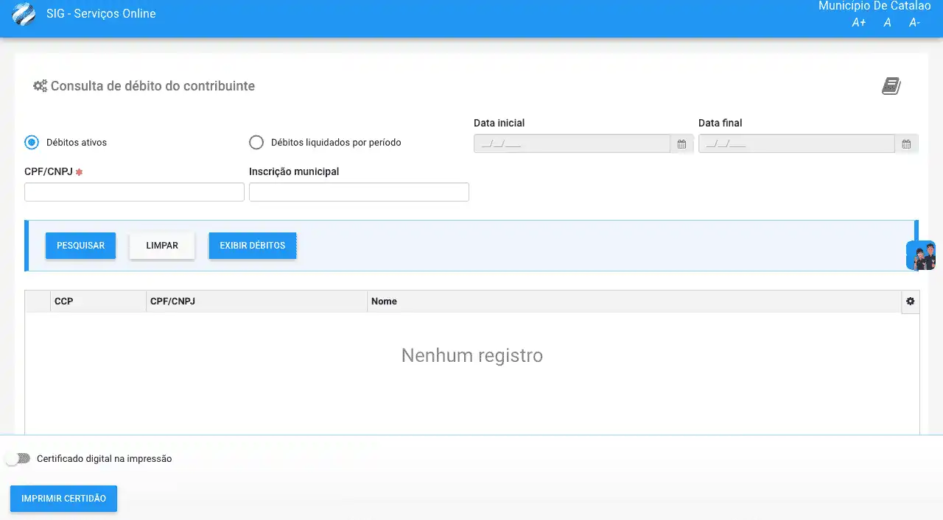Open the Data inicial calendar picker
The height and width of the screenshot is (520, 943).
pos(681,144)
